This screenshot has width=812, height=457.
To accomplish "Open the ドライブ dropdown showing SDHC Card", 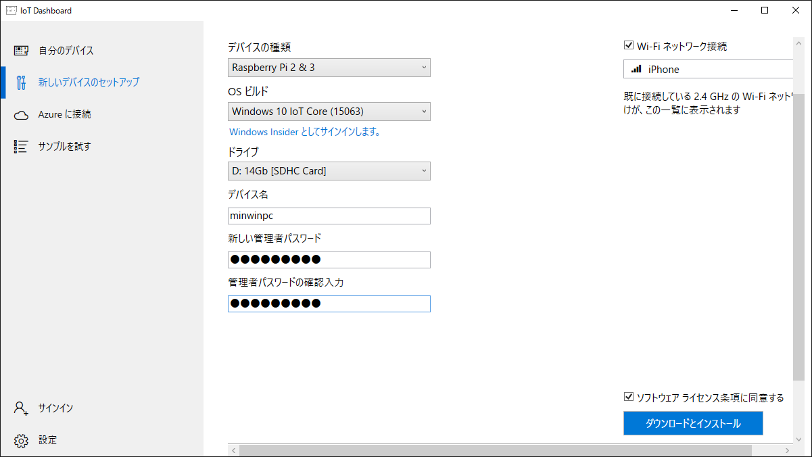I will coord(329,171).
